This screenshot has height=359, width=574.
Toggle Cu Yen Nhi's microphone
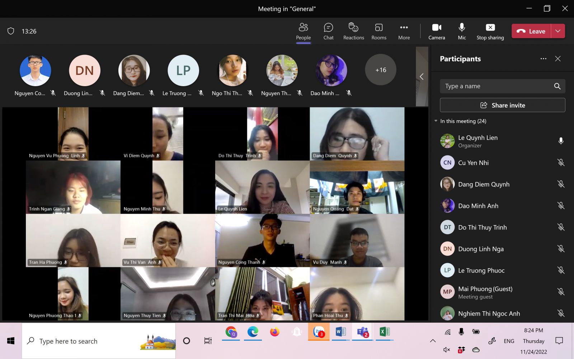coord(561,163)
